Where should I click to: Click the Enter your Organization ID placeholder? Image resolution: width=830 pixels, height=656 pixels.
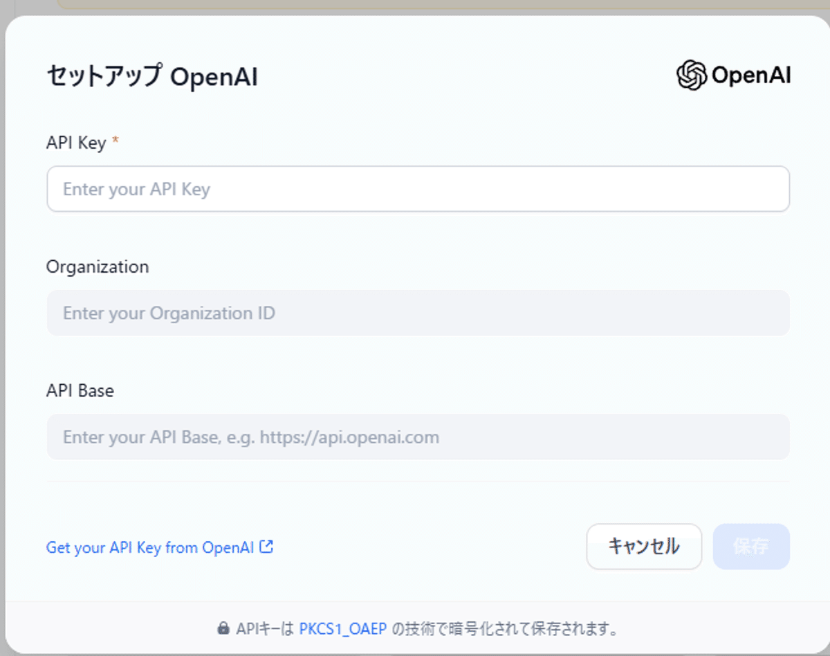coord(169,313)
